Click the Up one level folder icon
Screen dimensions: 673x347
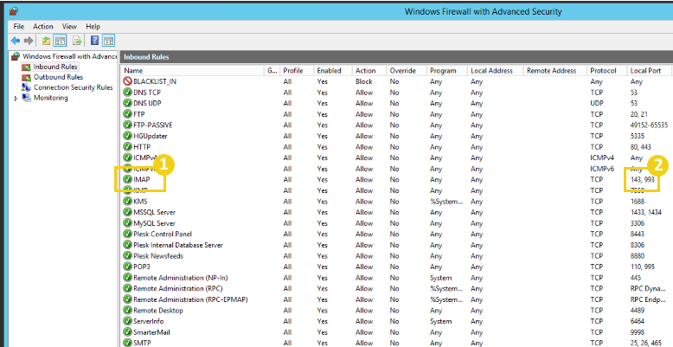point(47,41)
